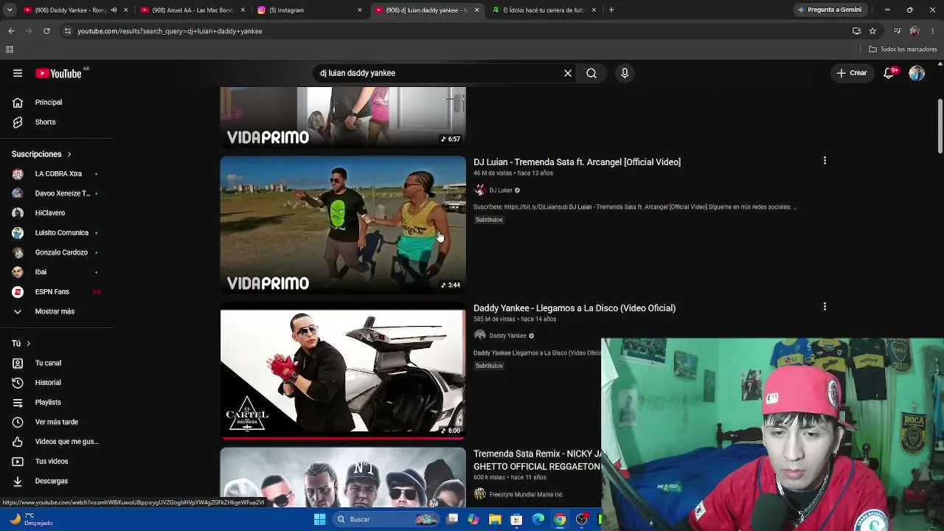The height and width of the screenshot is (531, 944).
Task: Open Playlists in the sidebar
Action: tap(48, 402)
